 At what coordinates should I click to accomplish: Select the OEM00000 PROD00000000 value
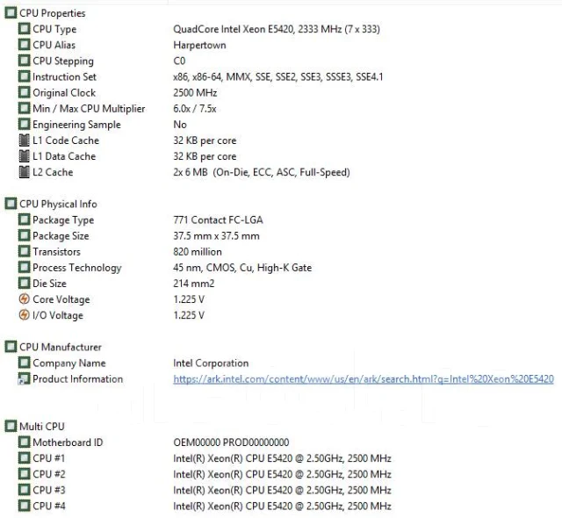(x=231, y=442)
